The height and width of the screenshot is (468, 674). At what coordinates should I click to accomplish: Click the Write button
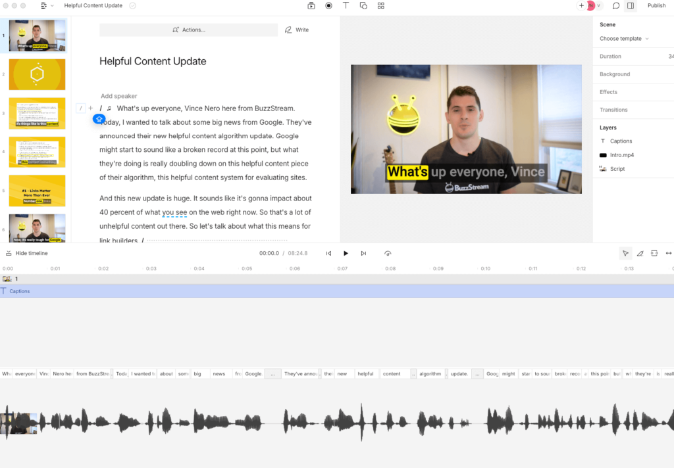pyautogui.click(x=297, y=30)
